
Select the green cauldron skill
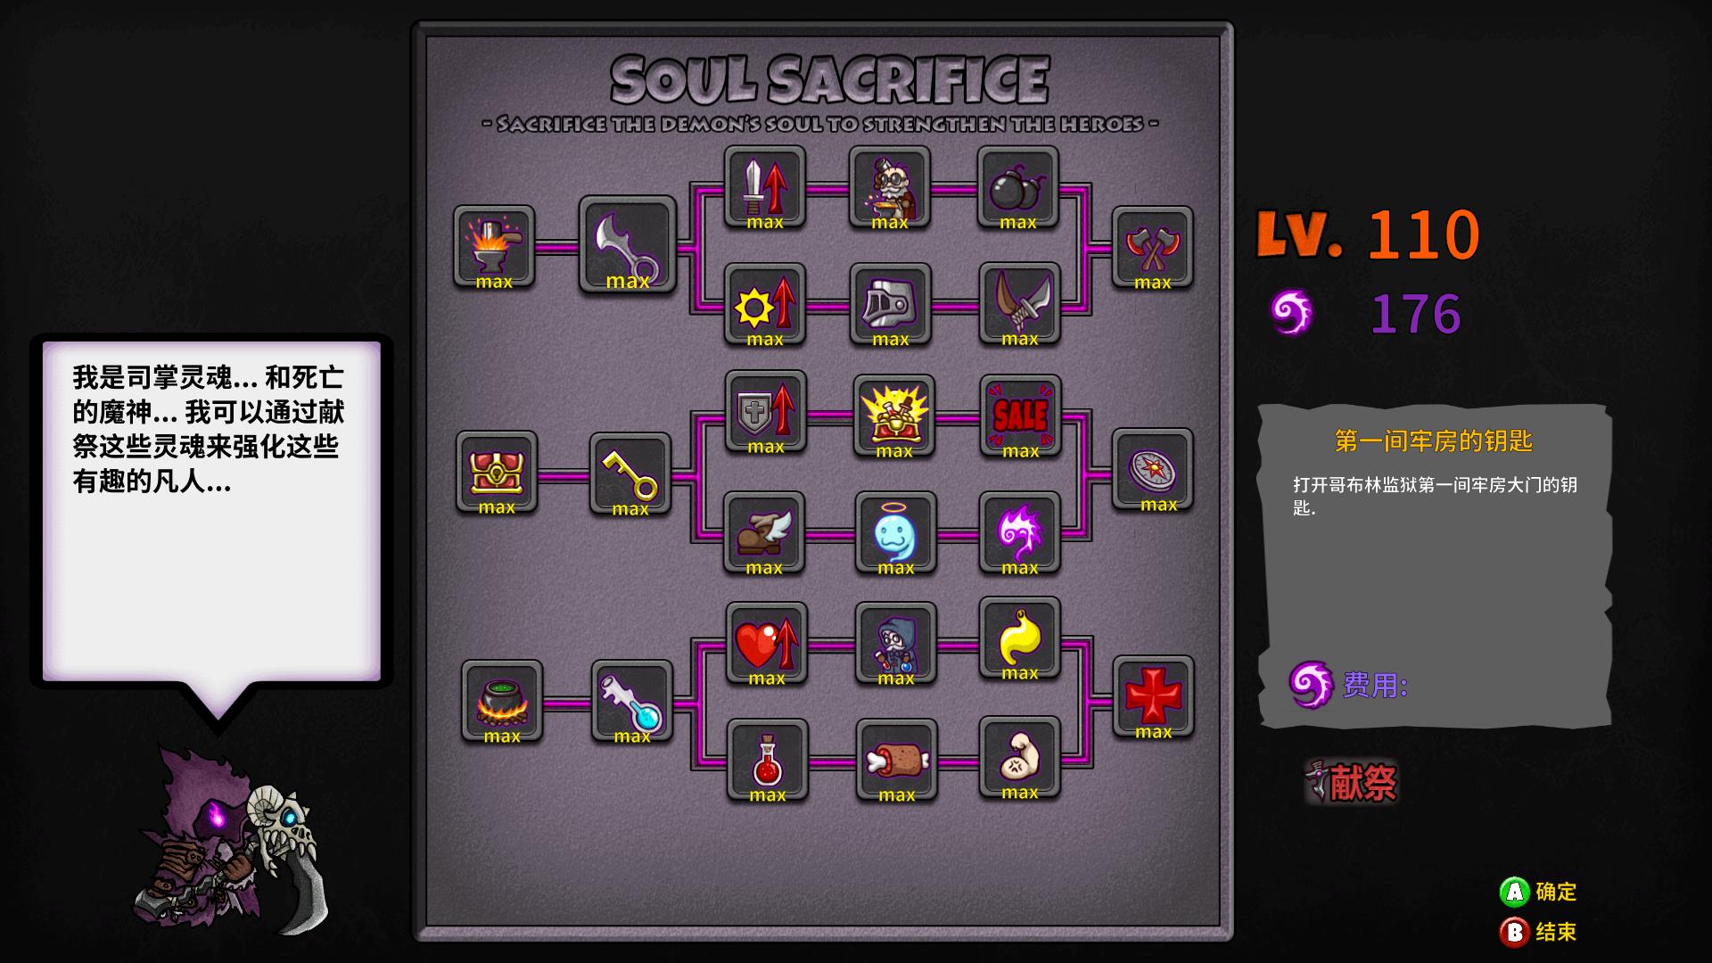tap(502, 701)
